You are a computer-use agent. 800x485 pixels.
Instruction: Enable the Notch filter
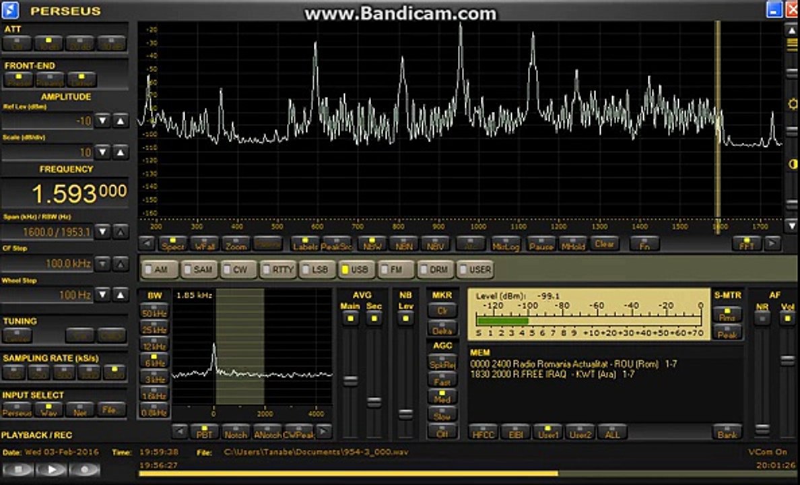[236, 432]
